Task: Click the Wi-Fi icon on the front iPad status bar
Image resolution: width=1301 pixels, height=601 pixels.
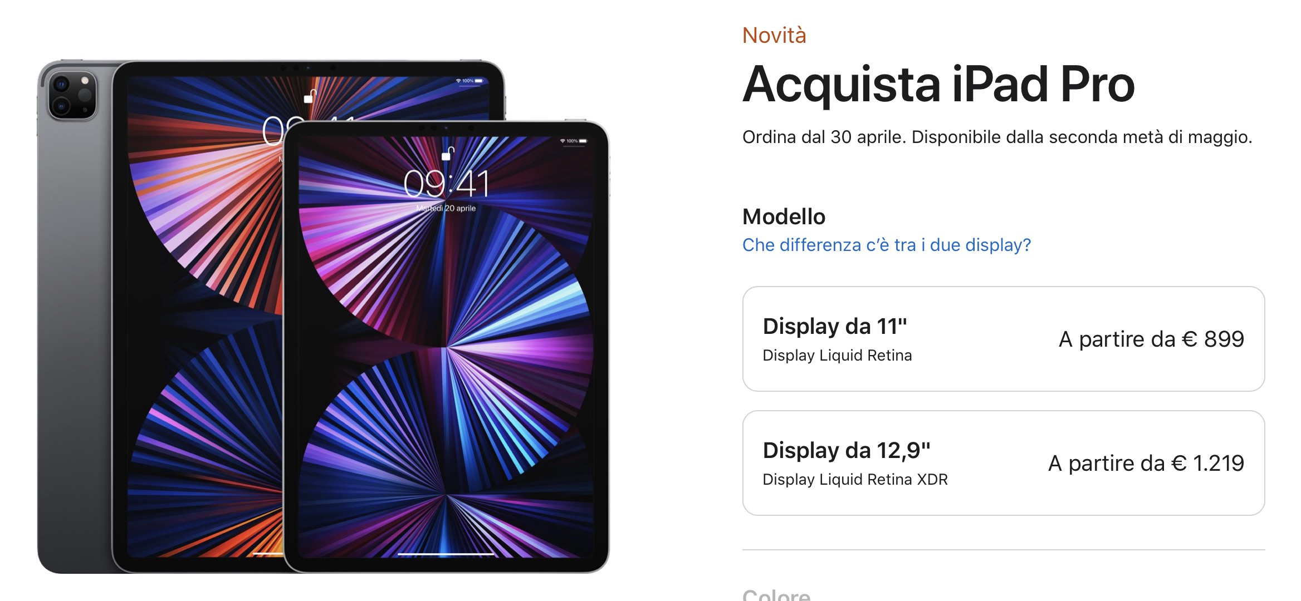Action: [x=563, y=141]
